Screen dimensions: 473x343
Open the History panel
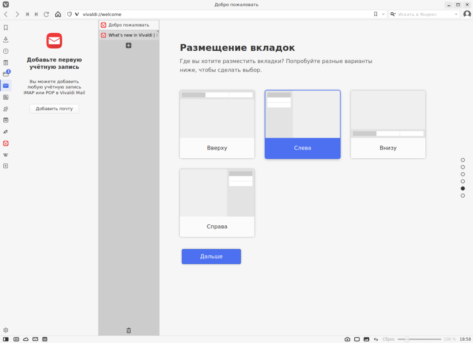coord(6,51)
